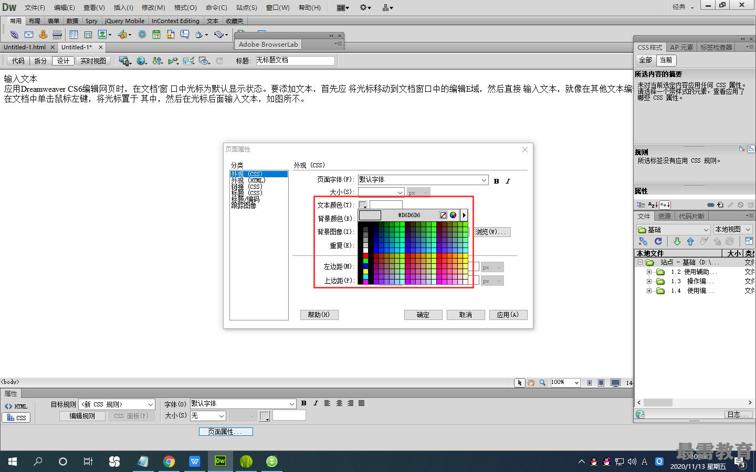Switch to 代码 code view
This screenshot has height=472, width=756.
point(18,61)
